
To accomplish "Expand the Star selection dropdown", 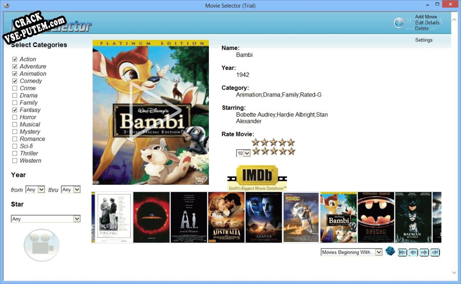I will (x=46, y=219).
